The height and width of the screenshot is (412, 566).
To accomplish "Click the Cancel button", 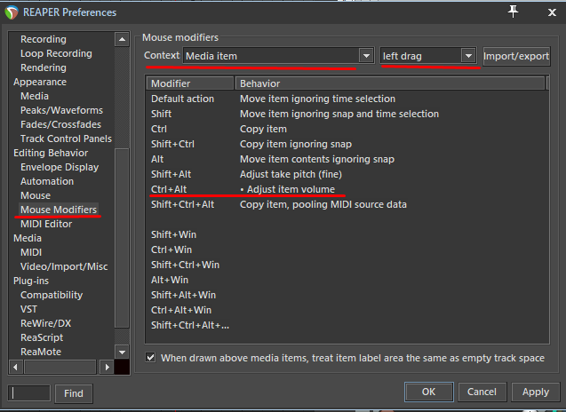I will point(482,392).
